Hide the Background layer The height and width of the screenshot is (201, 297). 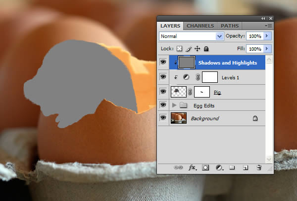pyautogui.click(x=163, y=118)
